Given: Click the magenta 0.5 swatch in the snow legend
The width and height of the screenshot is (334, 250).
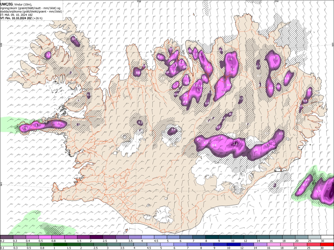Looking at the screenshot, I should coord(45,237).
